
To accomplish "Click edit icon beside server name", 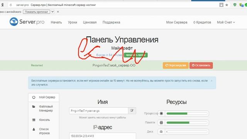I will [x=132, y=111].
